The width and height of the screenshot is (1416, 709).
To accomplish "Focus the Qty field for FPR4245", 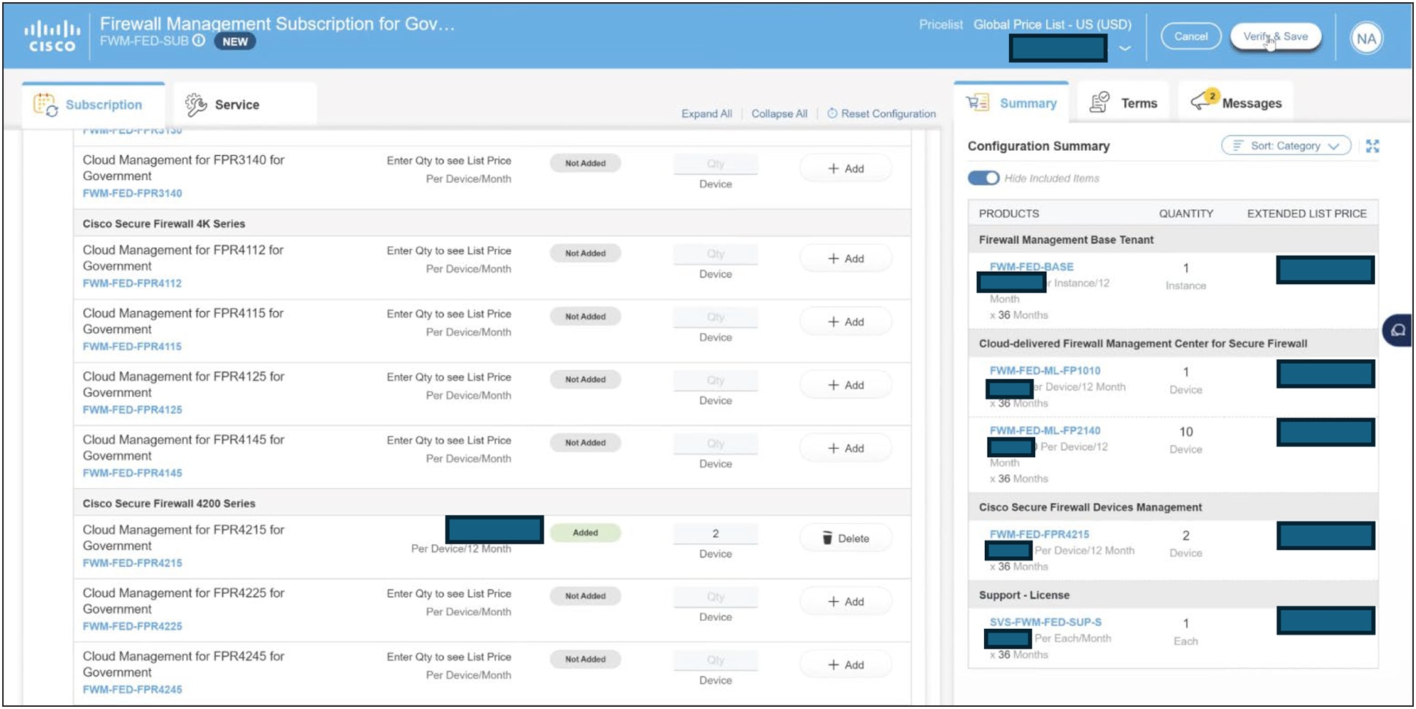I will click(x=715, y=661).
